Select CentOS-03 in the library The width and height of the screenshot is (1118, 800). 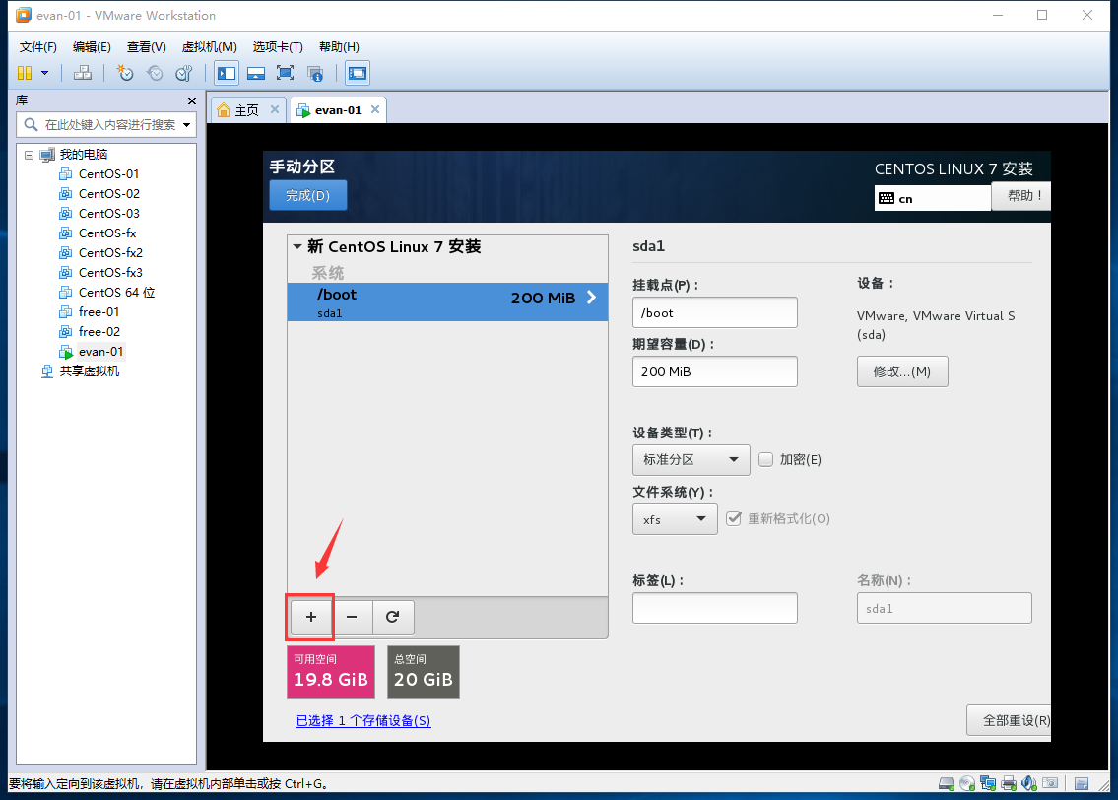click(x=99, y=214)
